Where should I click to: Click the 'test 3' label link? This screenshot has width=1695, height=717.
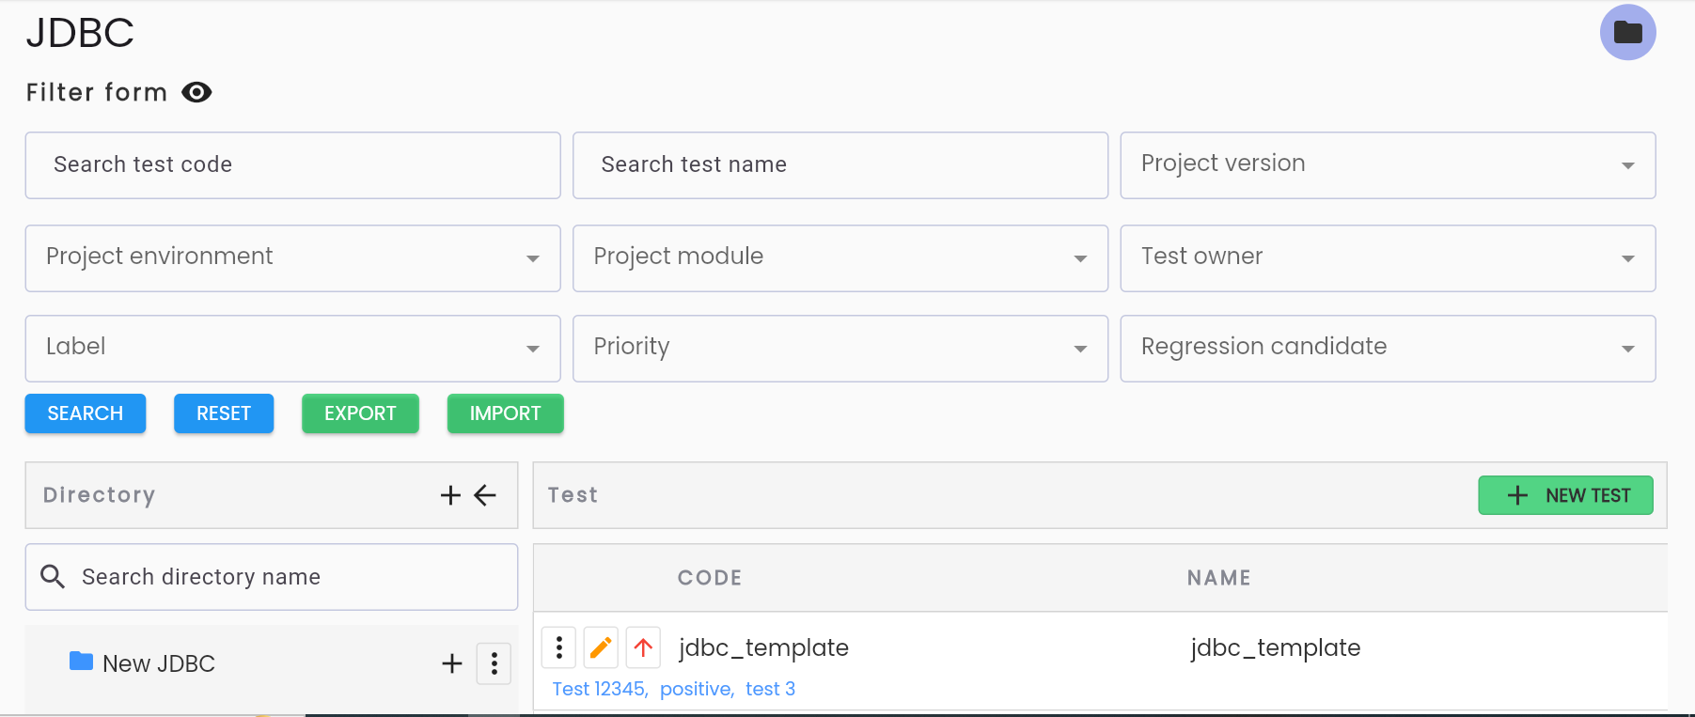(770, 689)
